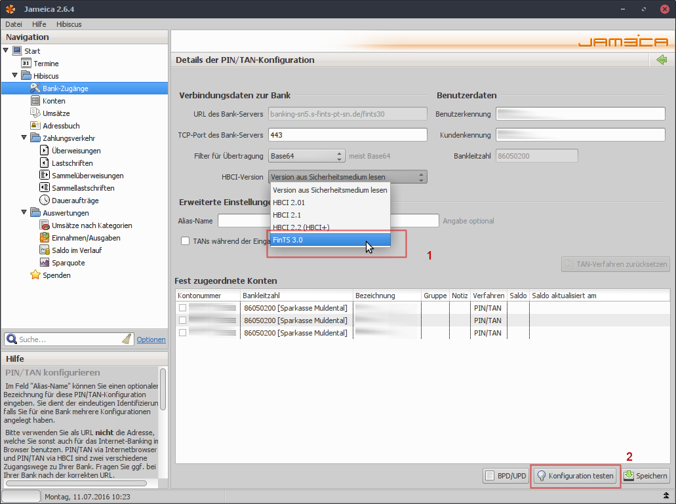676x504 pixels.
Task: Check the second Sparkasse Muldental account checkbox
Action: (183, 320)
